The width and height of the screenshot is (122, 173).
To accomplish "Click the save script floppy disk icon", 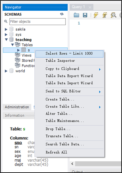I will coord(85,15).
